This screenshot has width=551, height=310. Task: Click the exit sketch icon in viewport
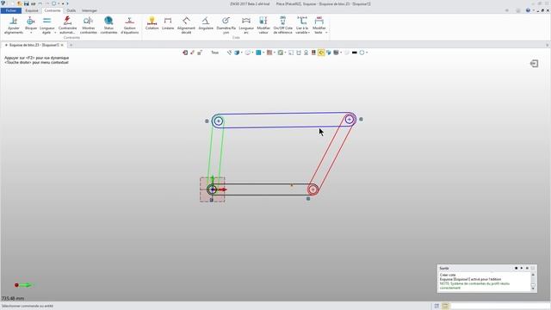tap(534, 64)
